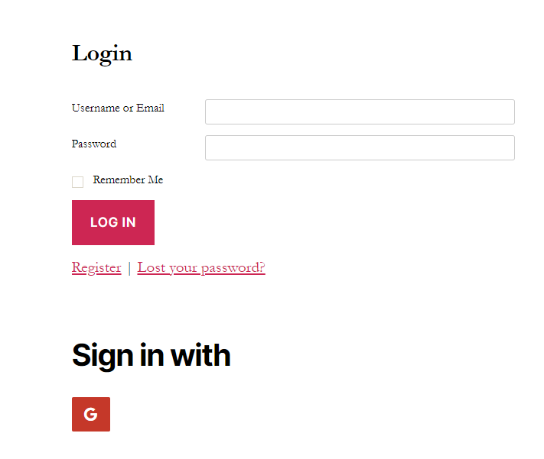Focus the Password input box
Image resolution: width=544 pixels, height=459 pixels.
[360, 148]
